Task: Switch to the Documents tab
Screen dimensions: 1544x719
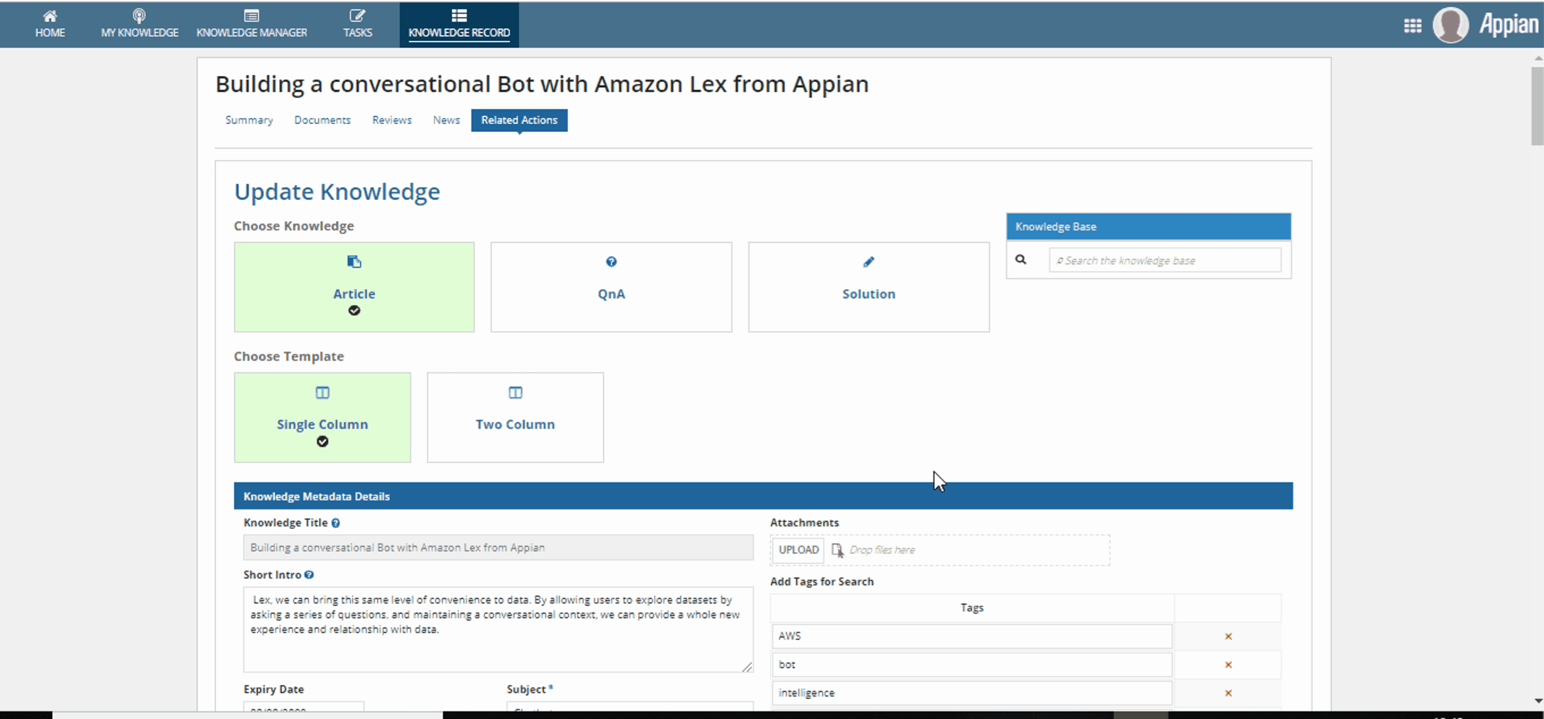Action: click(x=322, y=120)
